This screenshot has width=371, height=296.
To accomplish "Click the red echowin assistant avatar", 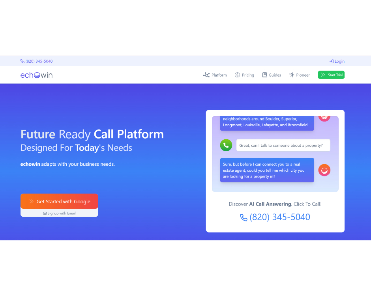I will 324,170.
